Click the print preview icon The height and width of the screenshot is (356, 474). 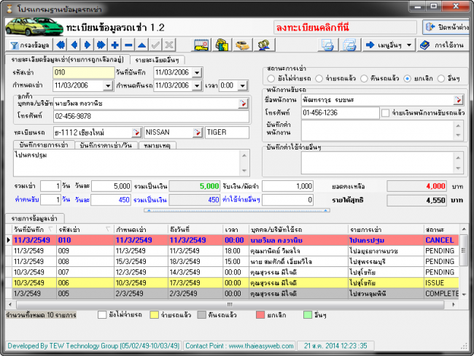tap(328, 45)
